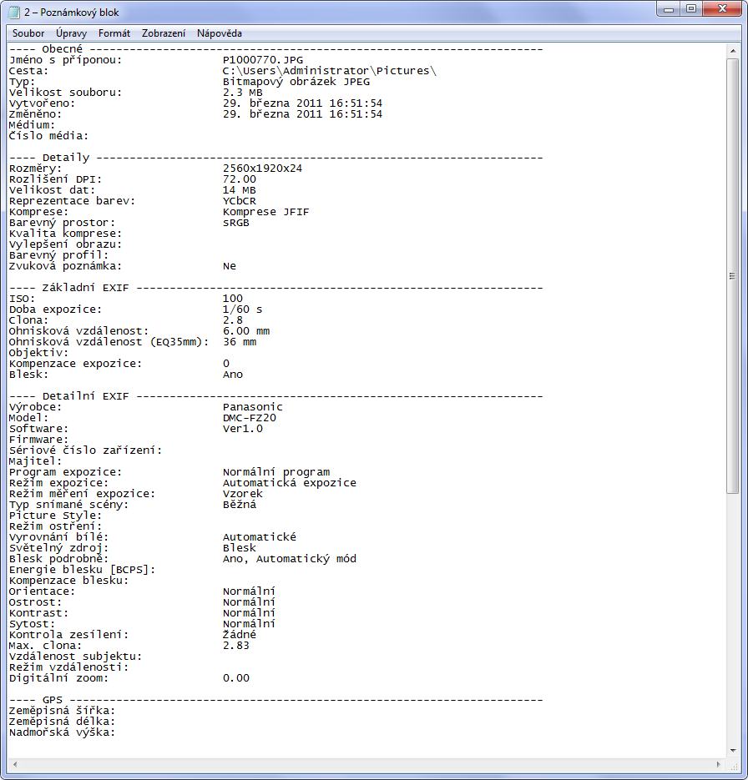Click the vertical scrollbar down arrow
Screen dimensions: 748x780
tap(733, 751)
